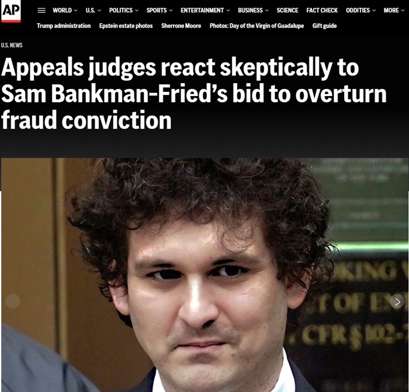Select the Fact Check menu item
Viewport: 409px width, 392px height.
[322, 10]
